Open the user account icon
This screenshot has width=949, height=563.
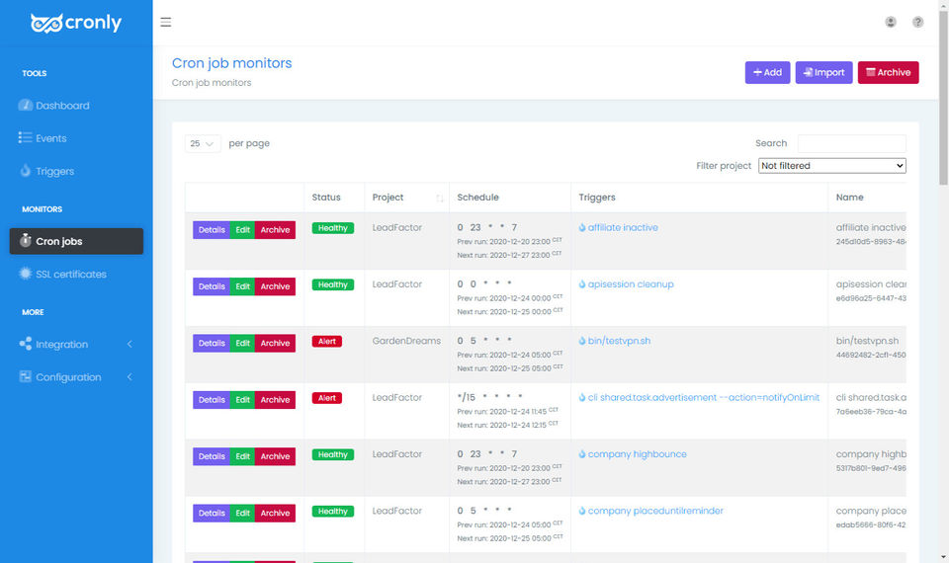click(891, 23)
